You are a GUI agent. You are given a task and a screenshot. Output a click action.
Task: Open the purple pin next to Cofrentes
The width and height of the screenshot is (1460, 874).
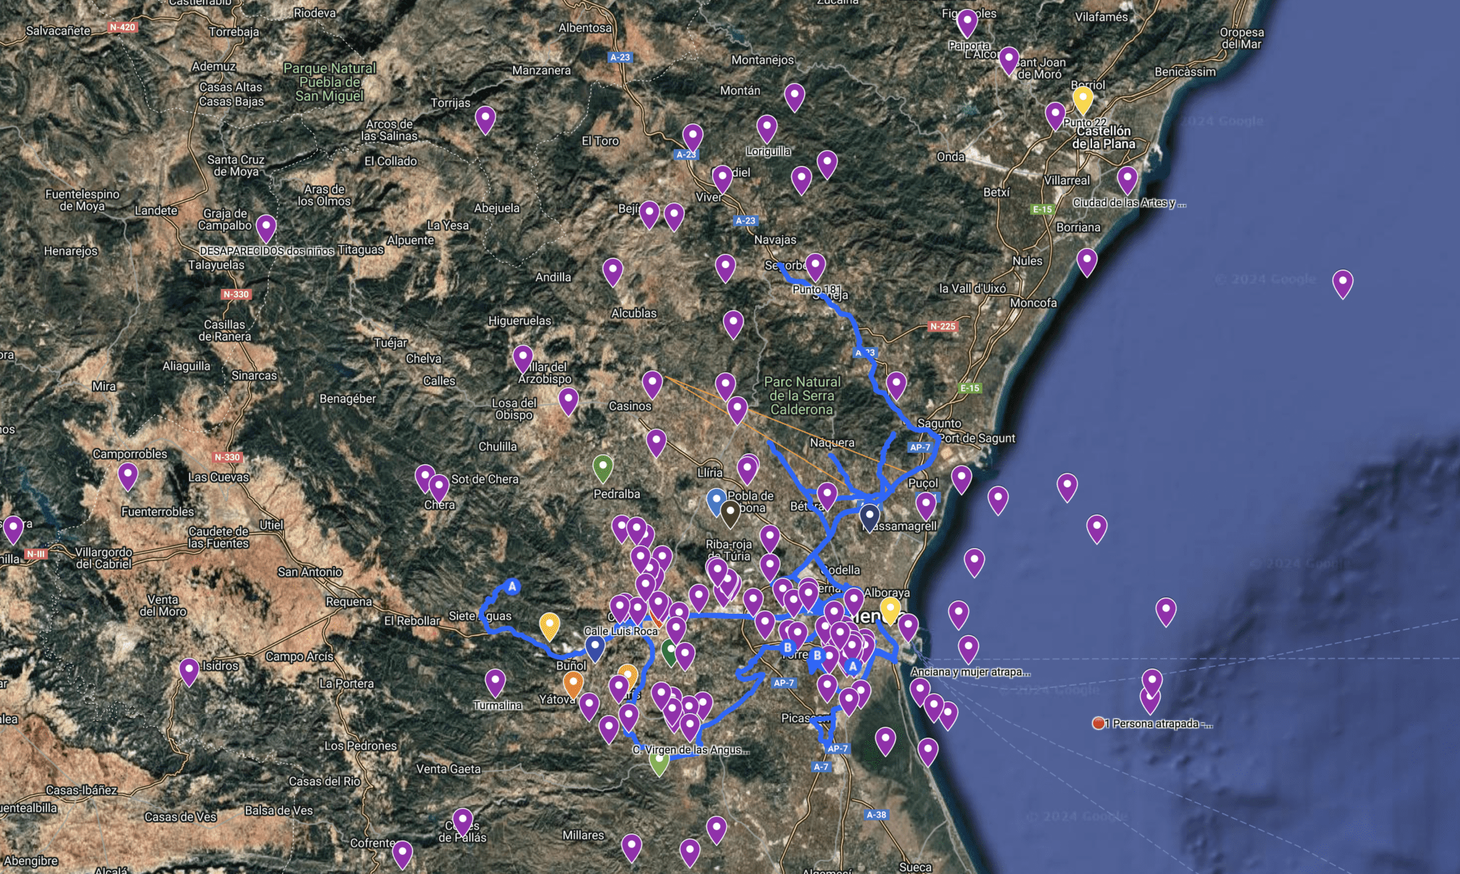coord(403,854)
